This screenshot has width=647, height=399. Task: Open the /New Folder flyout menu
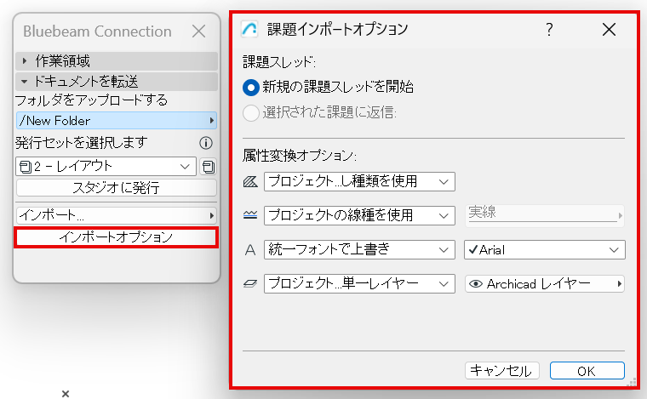point(117,121)
